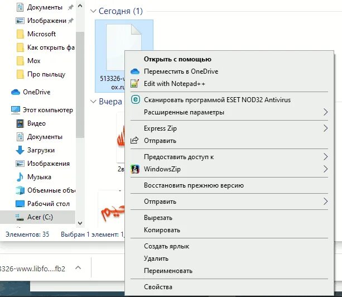Collapse the Сегодня (1) group chevron
Viewport: 342px width, 297px height.
(x=93, y=11)
